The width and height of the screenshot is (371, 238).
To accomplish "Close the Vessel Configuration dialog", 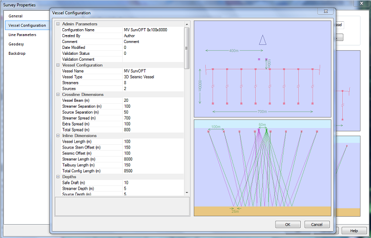I will pyautogui.click(x=325, y=11).
